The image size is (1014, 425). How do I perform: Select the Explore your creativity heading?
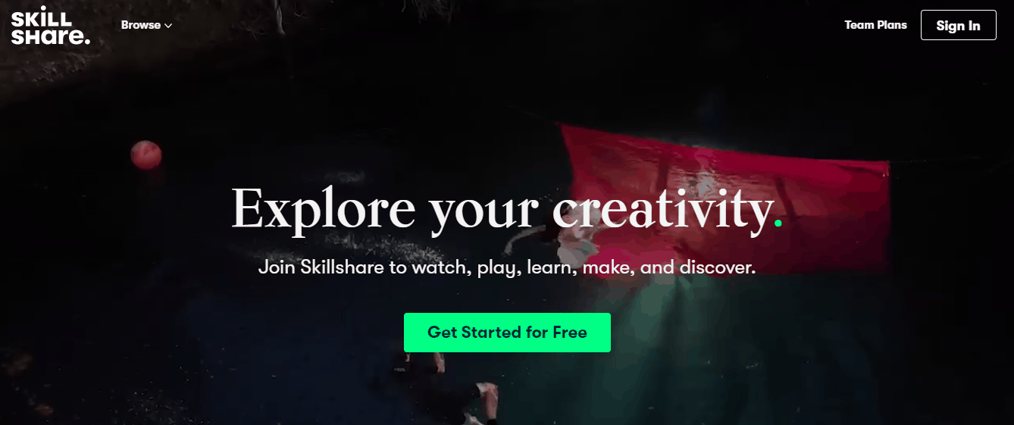point(506,208)
